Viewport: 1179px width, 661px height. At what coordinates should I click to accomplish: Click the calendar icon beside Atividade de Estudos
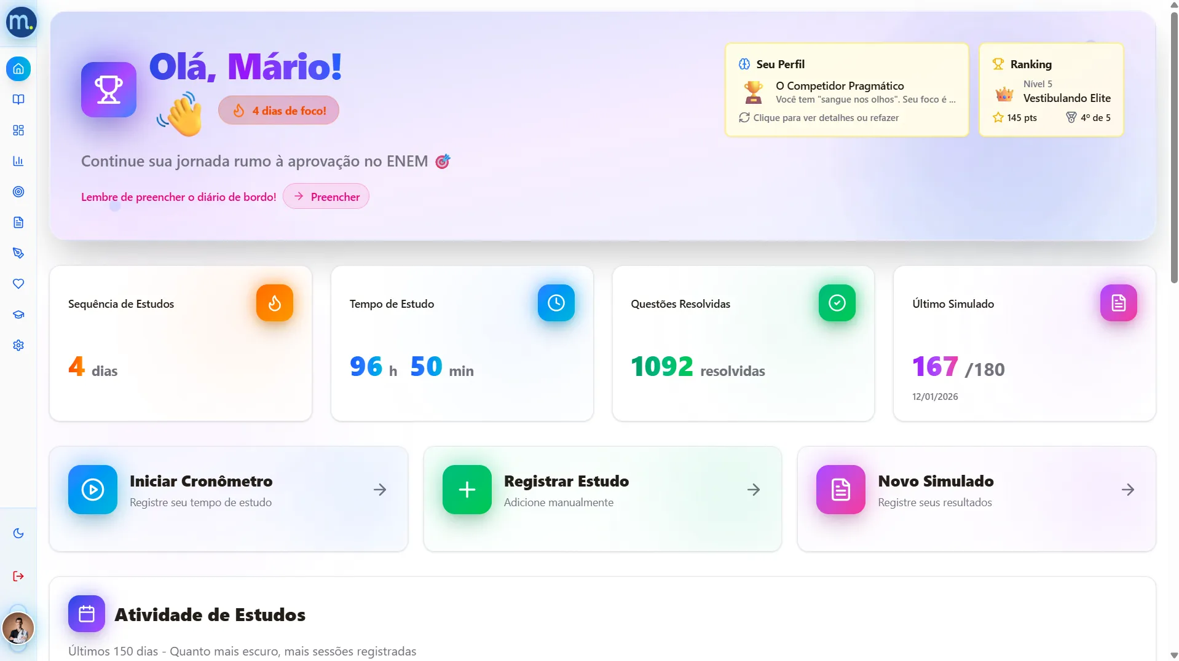coord(87,614)
